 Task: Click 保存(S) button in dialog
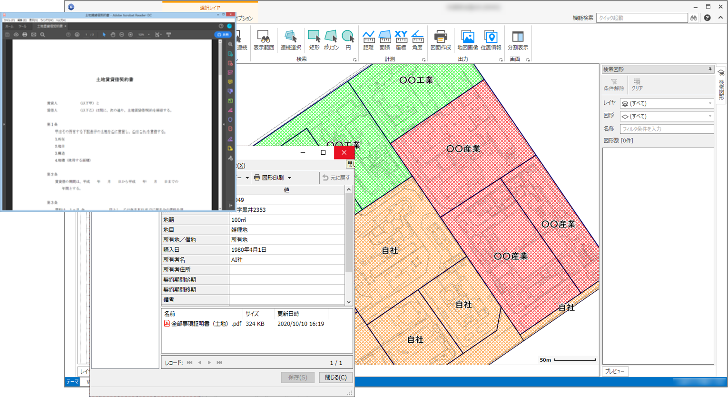point(297,377)
